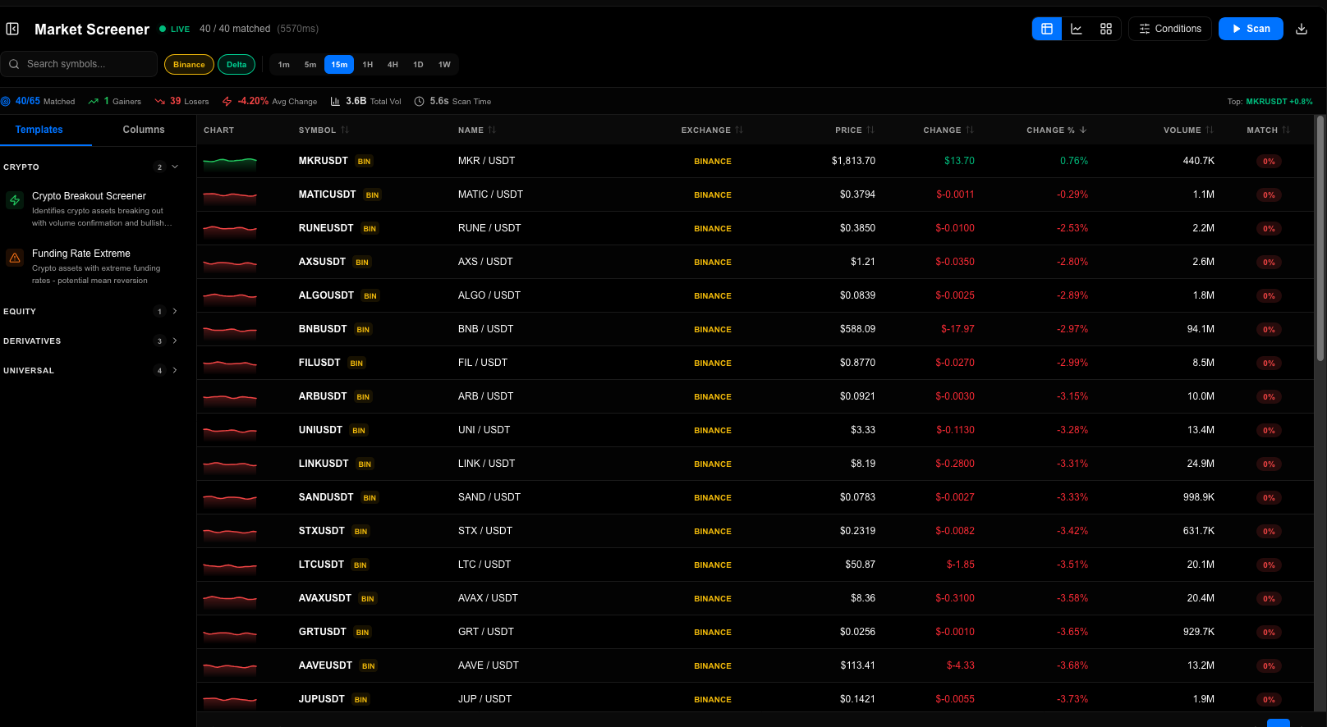Click the Scan Time clock icon

[x=419, y=101]
